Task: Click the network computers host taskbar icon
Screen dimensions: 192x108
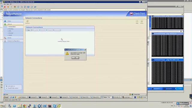Action: (29, 106)
